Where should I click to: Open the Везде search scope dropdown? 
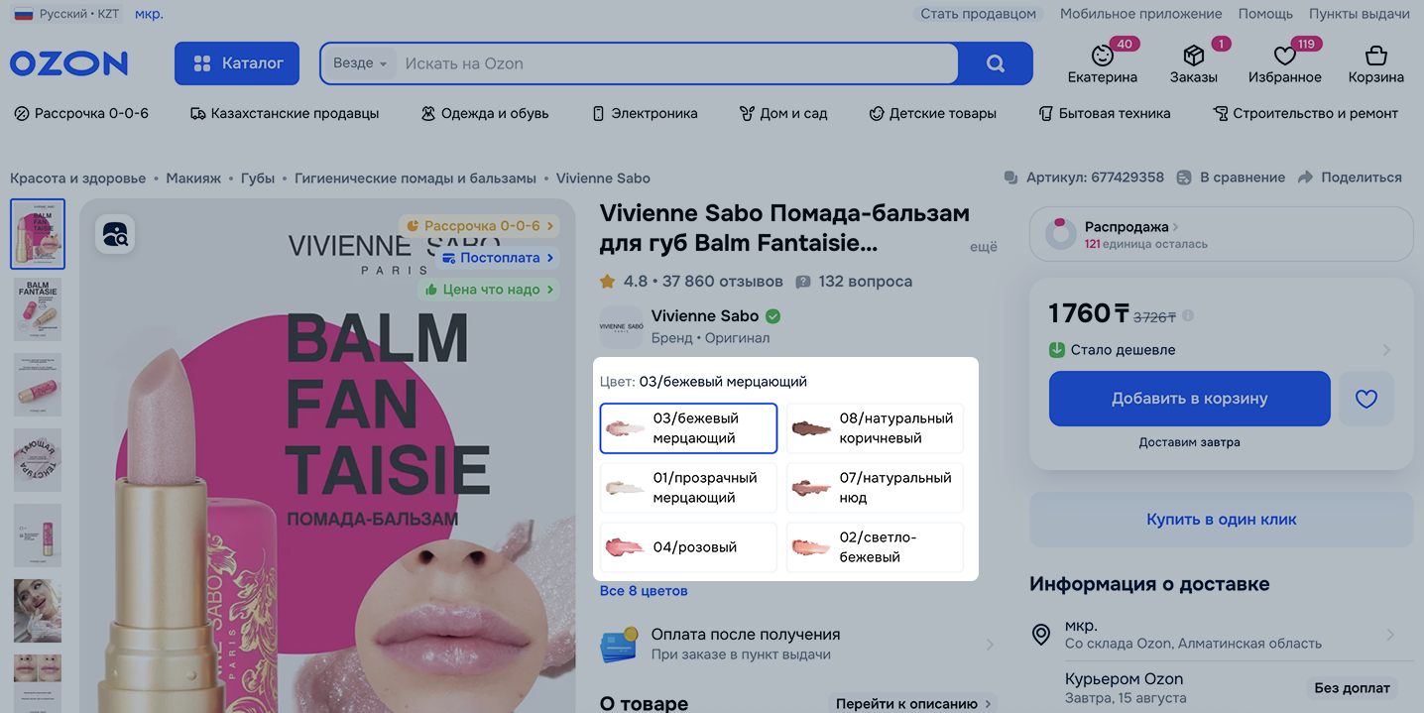click(359, 63)
